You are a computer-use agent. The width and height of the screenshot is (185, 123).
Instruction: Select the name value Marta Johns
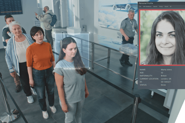pyautogui.click(x=166, y=69)
